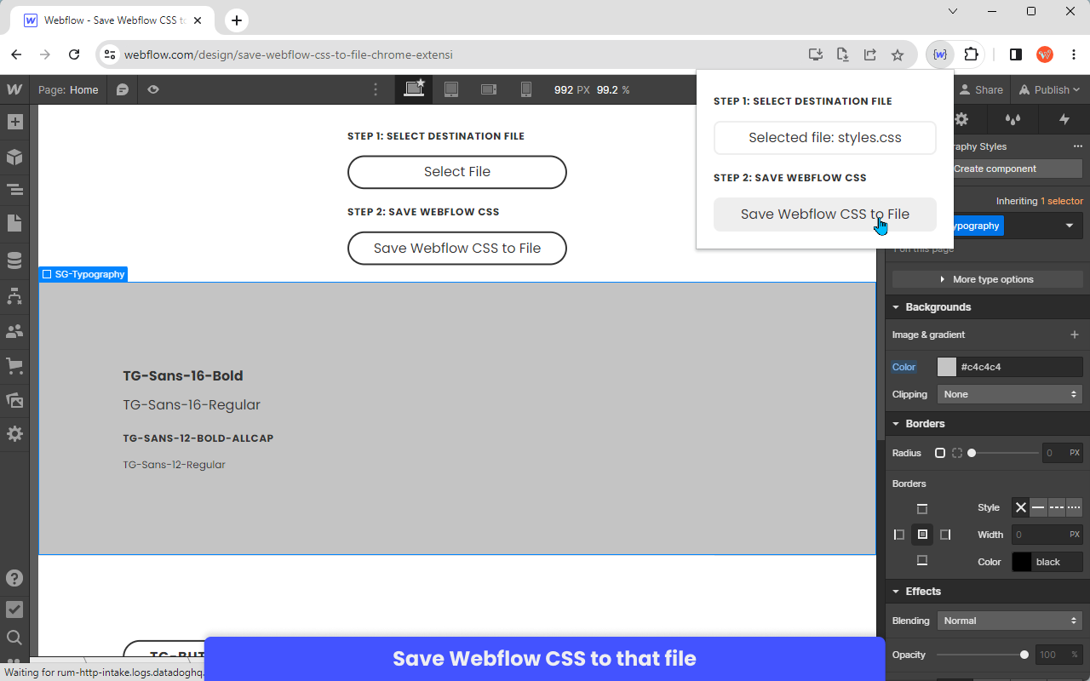This screenshot has height=681, width=1090.
Task: Open the Ecommerce panel
Action: point(14,366)
